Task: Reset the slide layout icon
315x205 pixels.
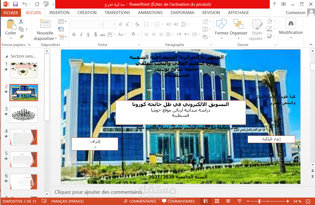Action: pos(61,29)
